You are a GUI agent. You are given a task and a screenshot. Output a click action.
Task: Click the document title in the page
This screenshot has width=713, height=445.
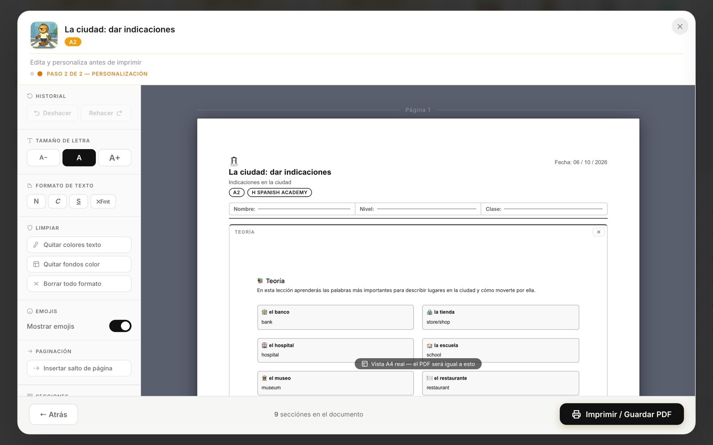280,172
